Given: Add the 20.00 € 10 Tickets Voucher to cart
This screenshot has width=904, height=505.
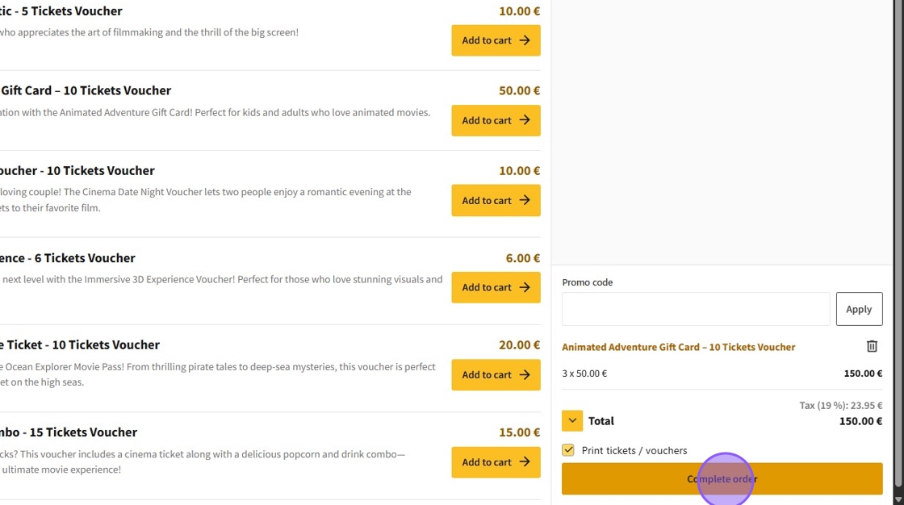Looking at the screenshot, I should pos(496,375).
